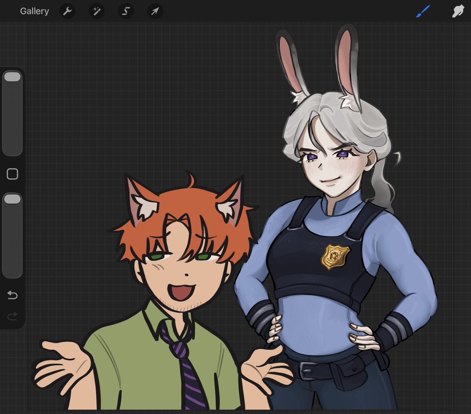Open the Gallery
The image size is (471, 414).
click(x=35, y=11)
